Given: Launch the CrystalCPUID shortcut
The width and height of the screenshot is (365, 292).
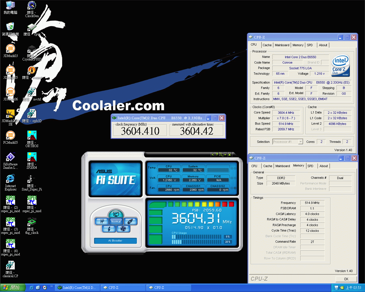Looking at the screenshot, I should [x=32, y=53].
